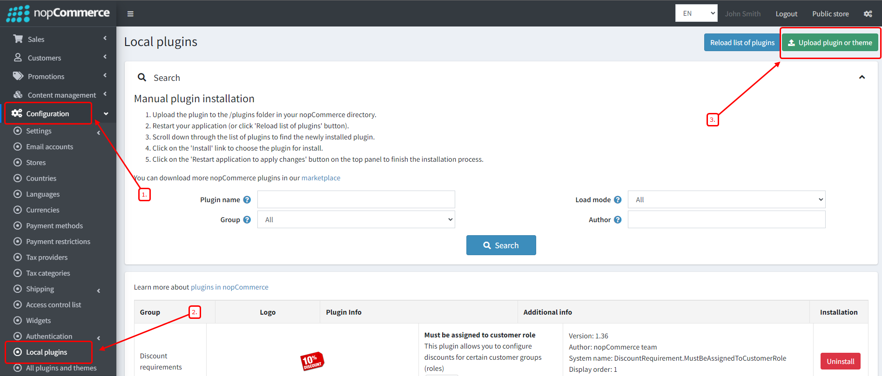Click Upload plugin or theme button
This screenshot has width=882, height=376.
(x=830, y=42)
